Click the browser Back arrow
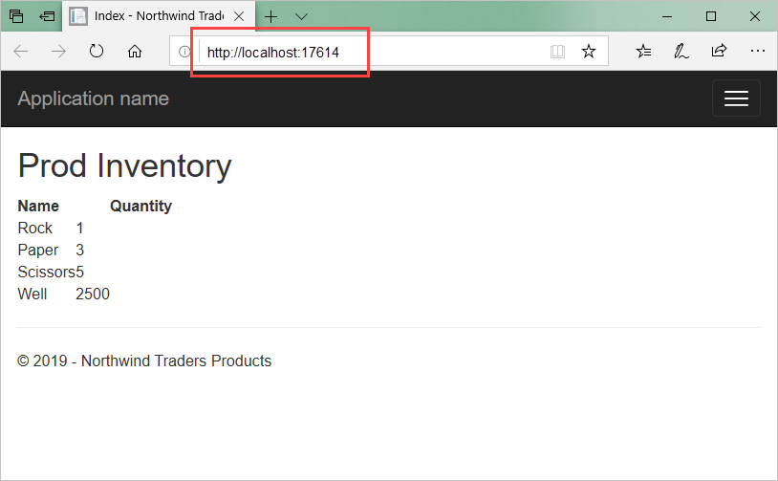Viewport: 778px width, 481px height. coord(21,51)
